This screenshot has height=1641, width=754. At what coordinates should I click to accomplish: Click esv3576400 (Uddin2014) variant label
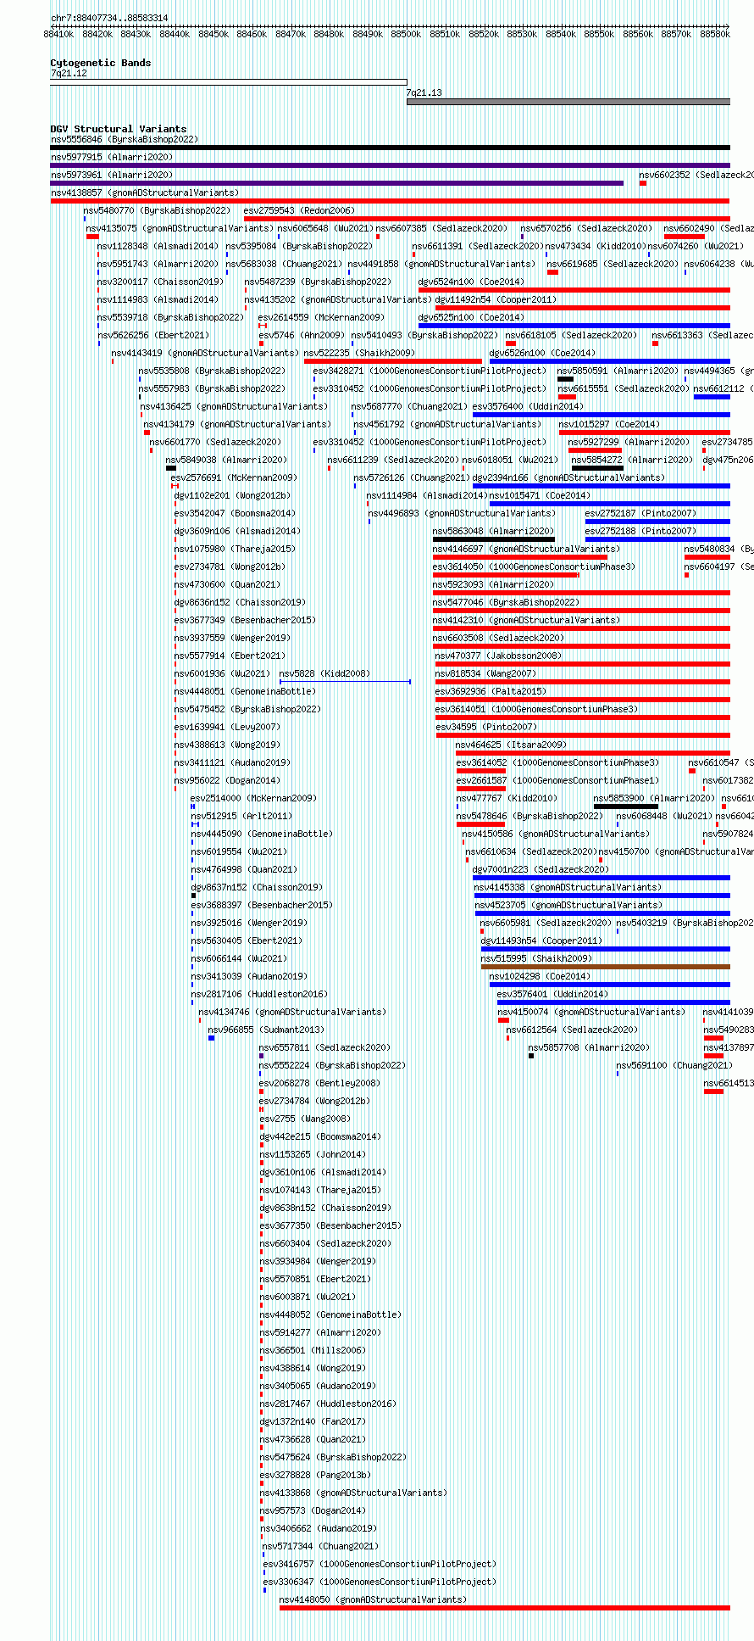(x=528, y=406)
